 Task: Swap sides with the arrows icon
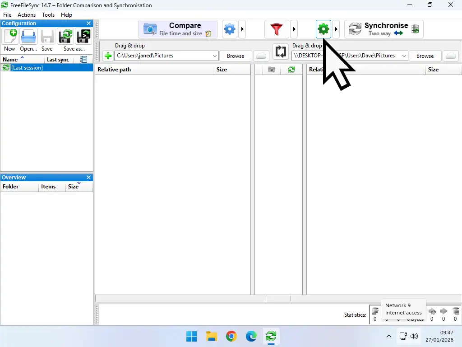tap(281, 52)
